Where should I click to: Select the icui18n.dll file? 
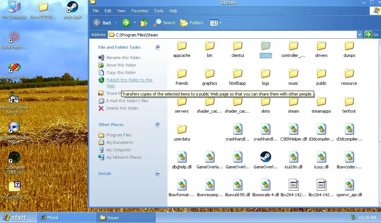tap(293, 161)
